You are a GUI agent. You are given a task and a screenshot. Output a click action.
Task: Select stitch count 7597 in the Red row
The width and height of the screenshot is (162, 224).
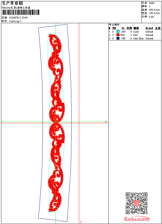point(123,35)
